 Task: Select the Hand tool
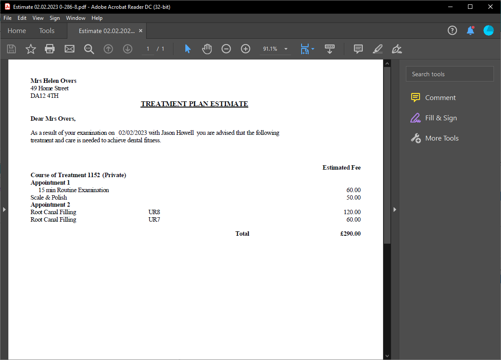206,49
